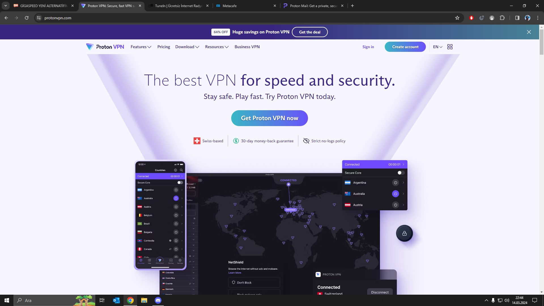544x306 pixels.
Task: Toggle the Argentina power button in country list
Action: click(396, 183)
